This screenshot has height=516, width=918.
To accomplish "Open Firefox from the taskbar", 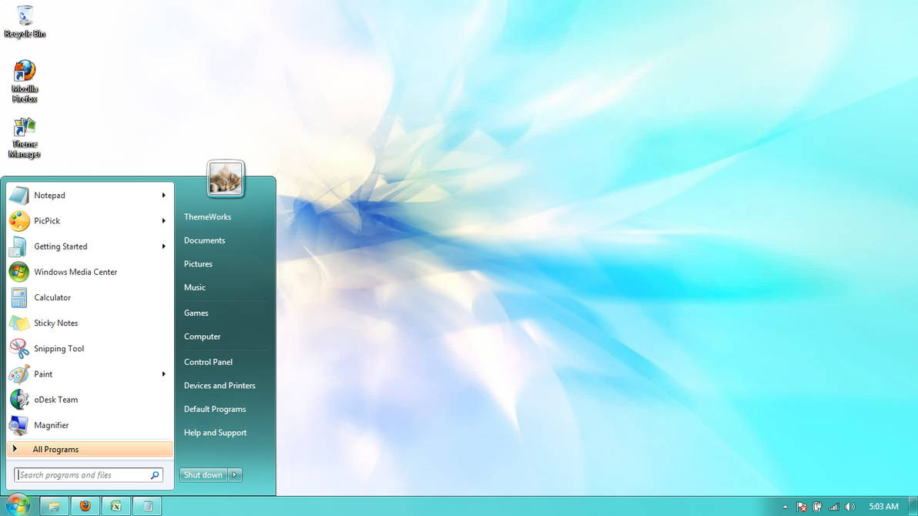I will tap(85, 506).
